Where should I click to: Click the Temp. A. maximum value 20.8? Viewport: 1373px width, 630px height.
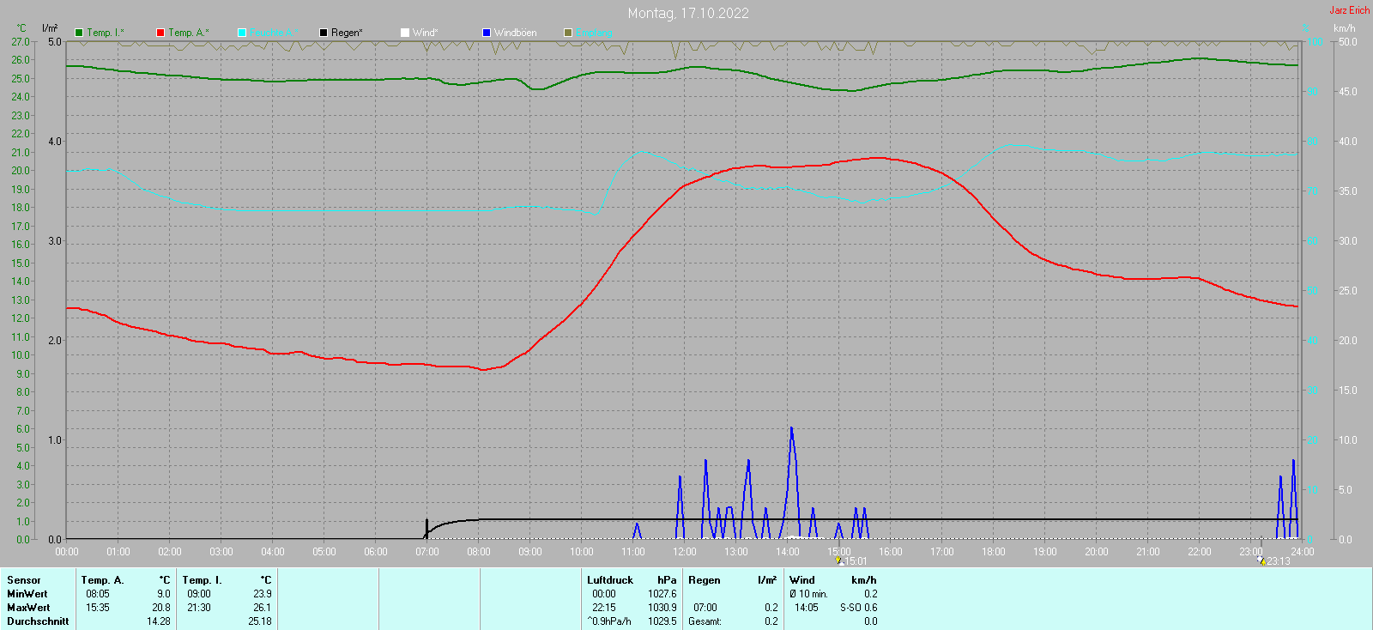(x=161, y=608)
